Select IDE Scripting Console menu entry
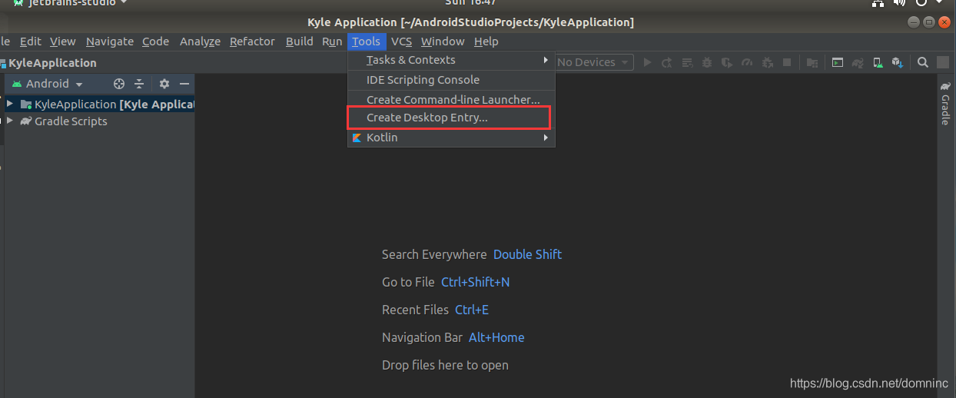The image size is (956, 398). pyautogui.click(x=452, y=80)
